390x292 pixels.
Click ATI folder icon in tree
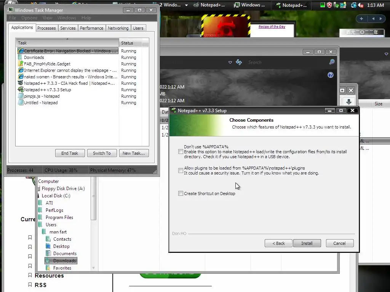point(40,203)
